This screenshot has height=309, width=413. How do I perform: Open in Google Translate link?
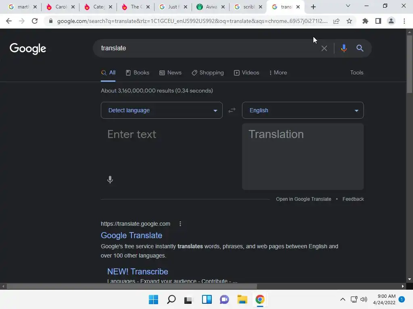tap(303, 199)
